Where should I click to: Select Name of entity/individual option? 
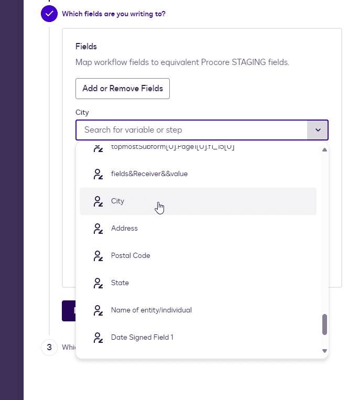[151, 310]
